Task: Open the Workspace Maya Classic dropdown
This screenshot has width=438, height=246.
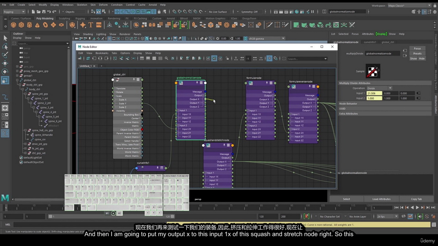Action: 409,5
